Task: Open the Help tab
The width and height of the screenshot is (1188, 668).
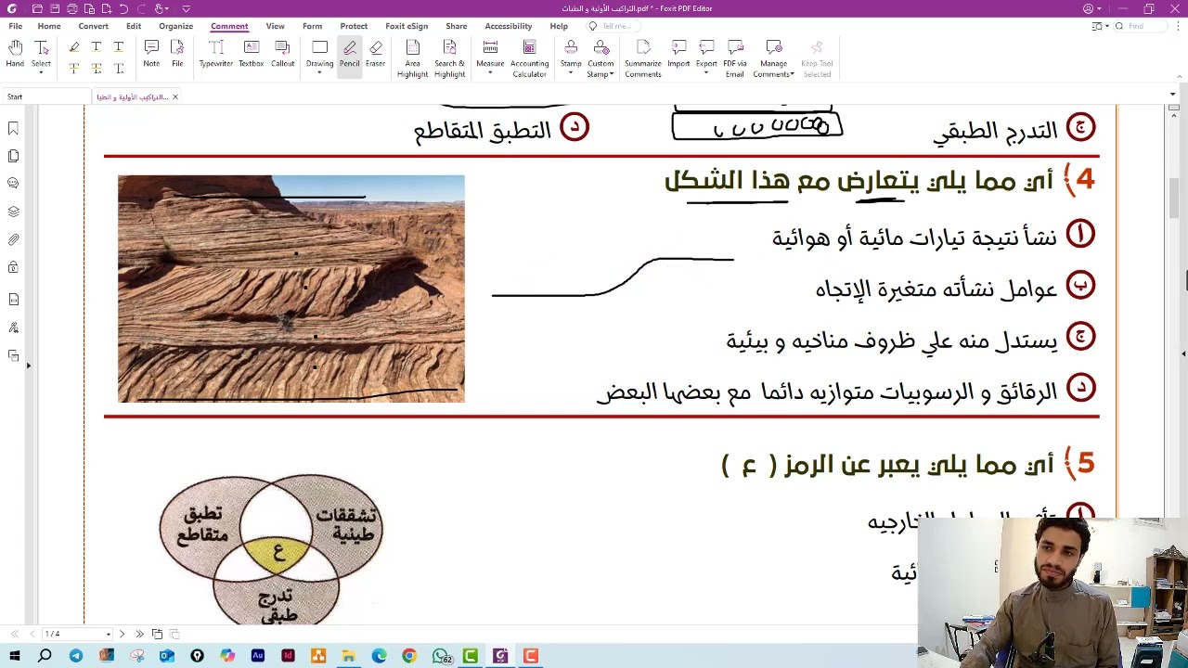Action: coord(559,26)
